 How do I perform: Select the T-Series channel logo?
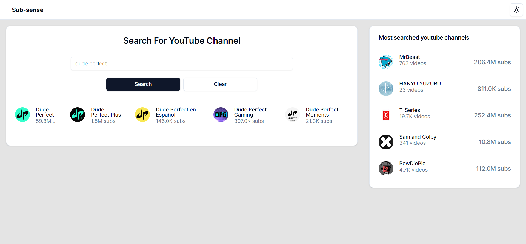point(386,115)
